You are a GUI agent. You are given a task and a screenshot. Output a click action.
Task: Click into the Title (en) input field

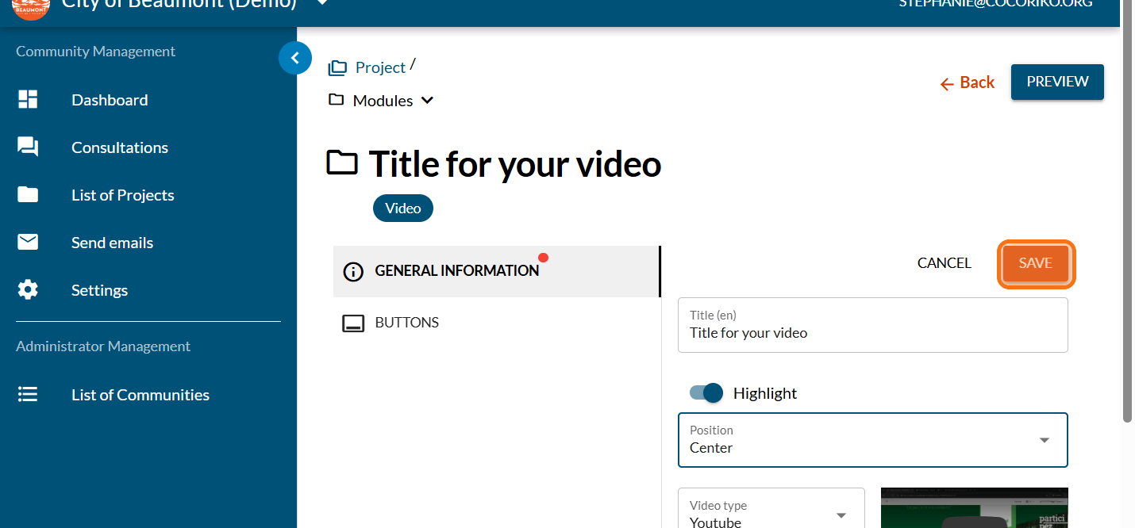pyautogui.click(x=872, y=333)
